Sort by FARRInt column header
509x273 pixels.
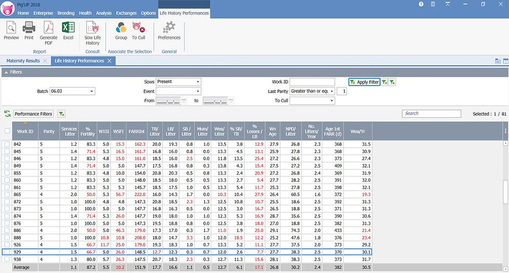(x=136, y=131)
